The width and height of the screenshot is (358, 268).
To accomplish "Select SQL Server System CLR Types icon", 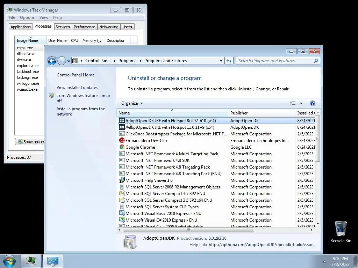I will point(122,207).
